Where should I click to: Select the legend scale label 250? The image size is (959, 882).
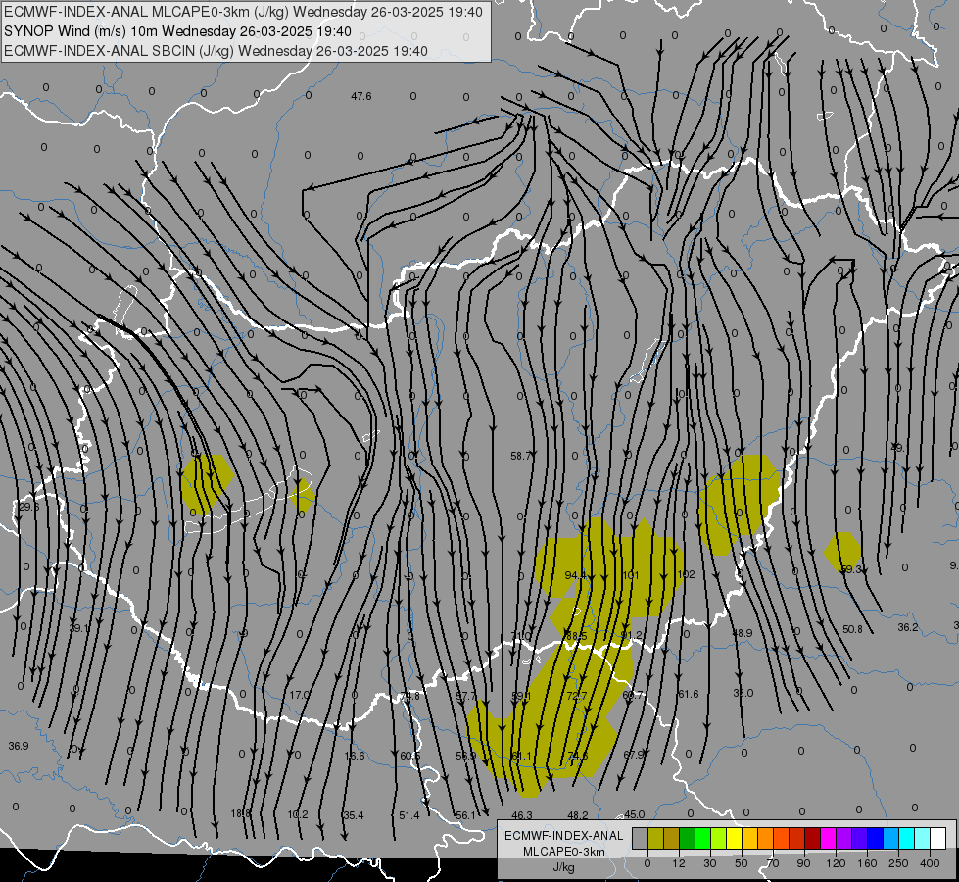pyautogui.click(x=898, y=863)
